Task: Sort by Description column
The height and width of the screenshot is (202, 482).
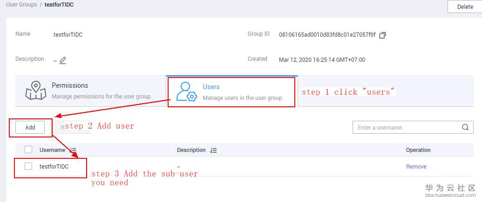Action: (x=213, y=150)
